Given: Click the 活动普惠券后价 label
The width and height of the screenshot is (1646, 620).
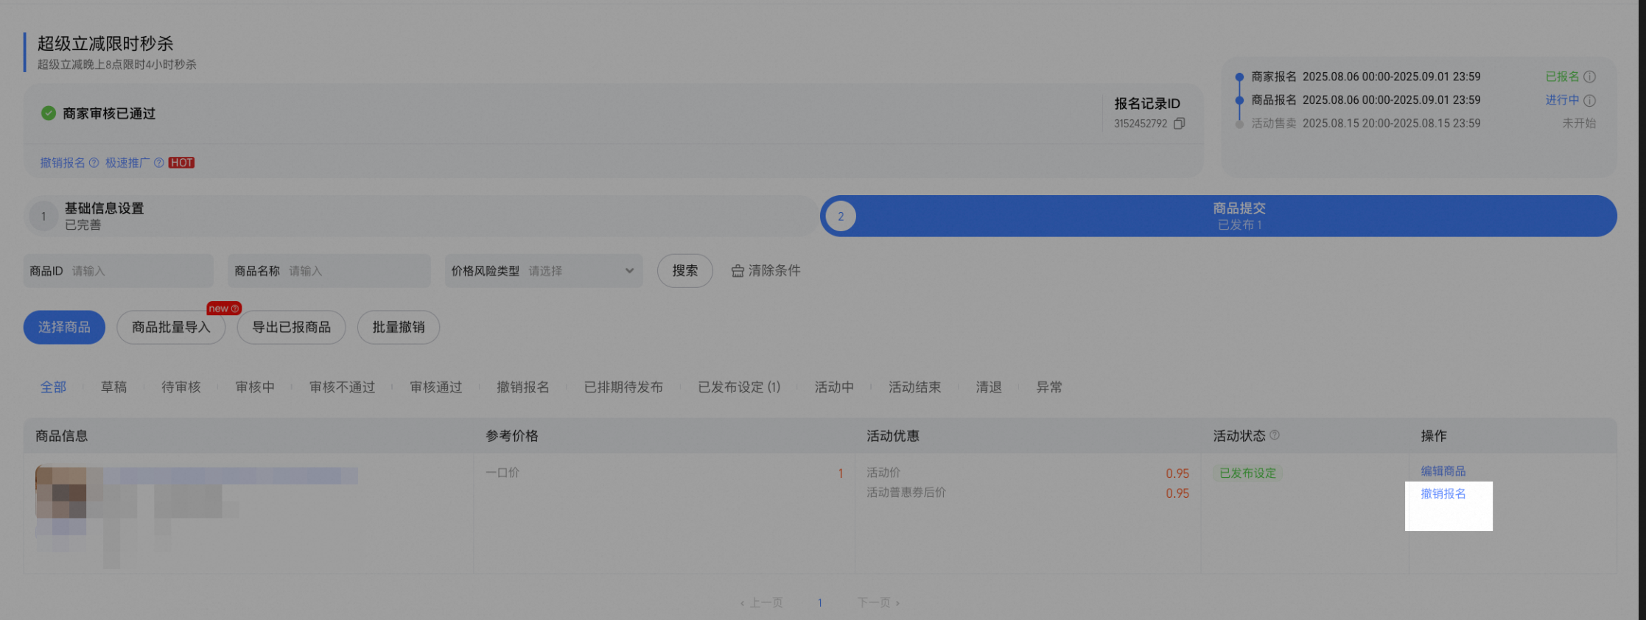Looking at the screenshot, I should pos(906,493).
